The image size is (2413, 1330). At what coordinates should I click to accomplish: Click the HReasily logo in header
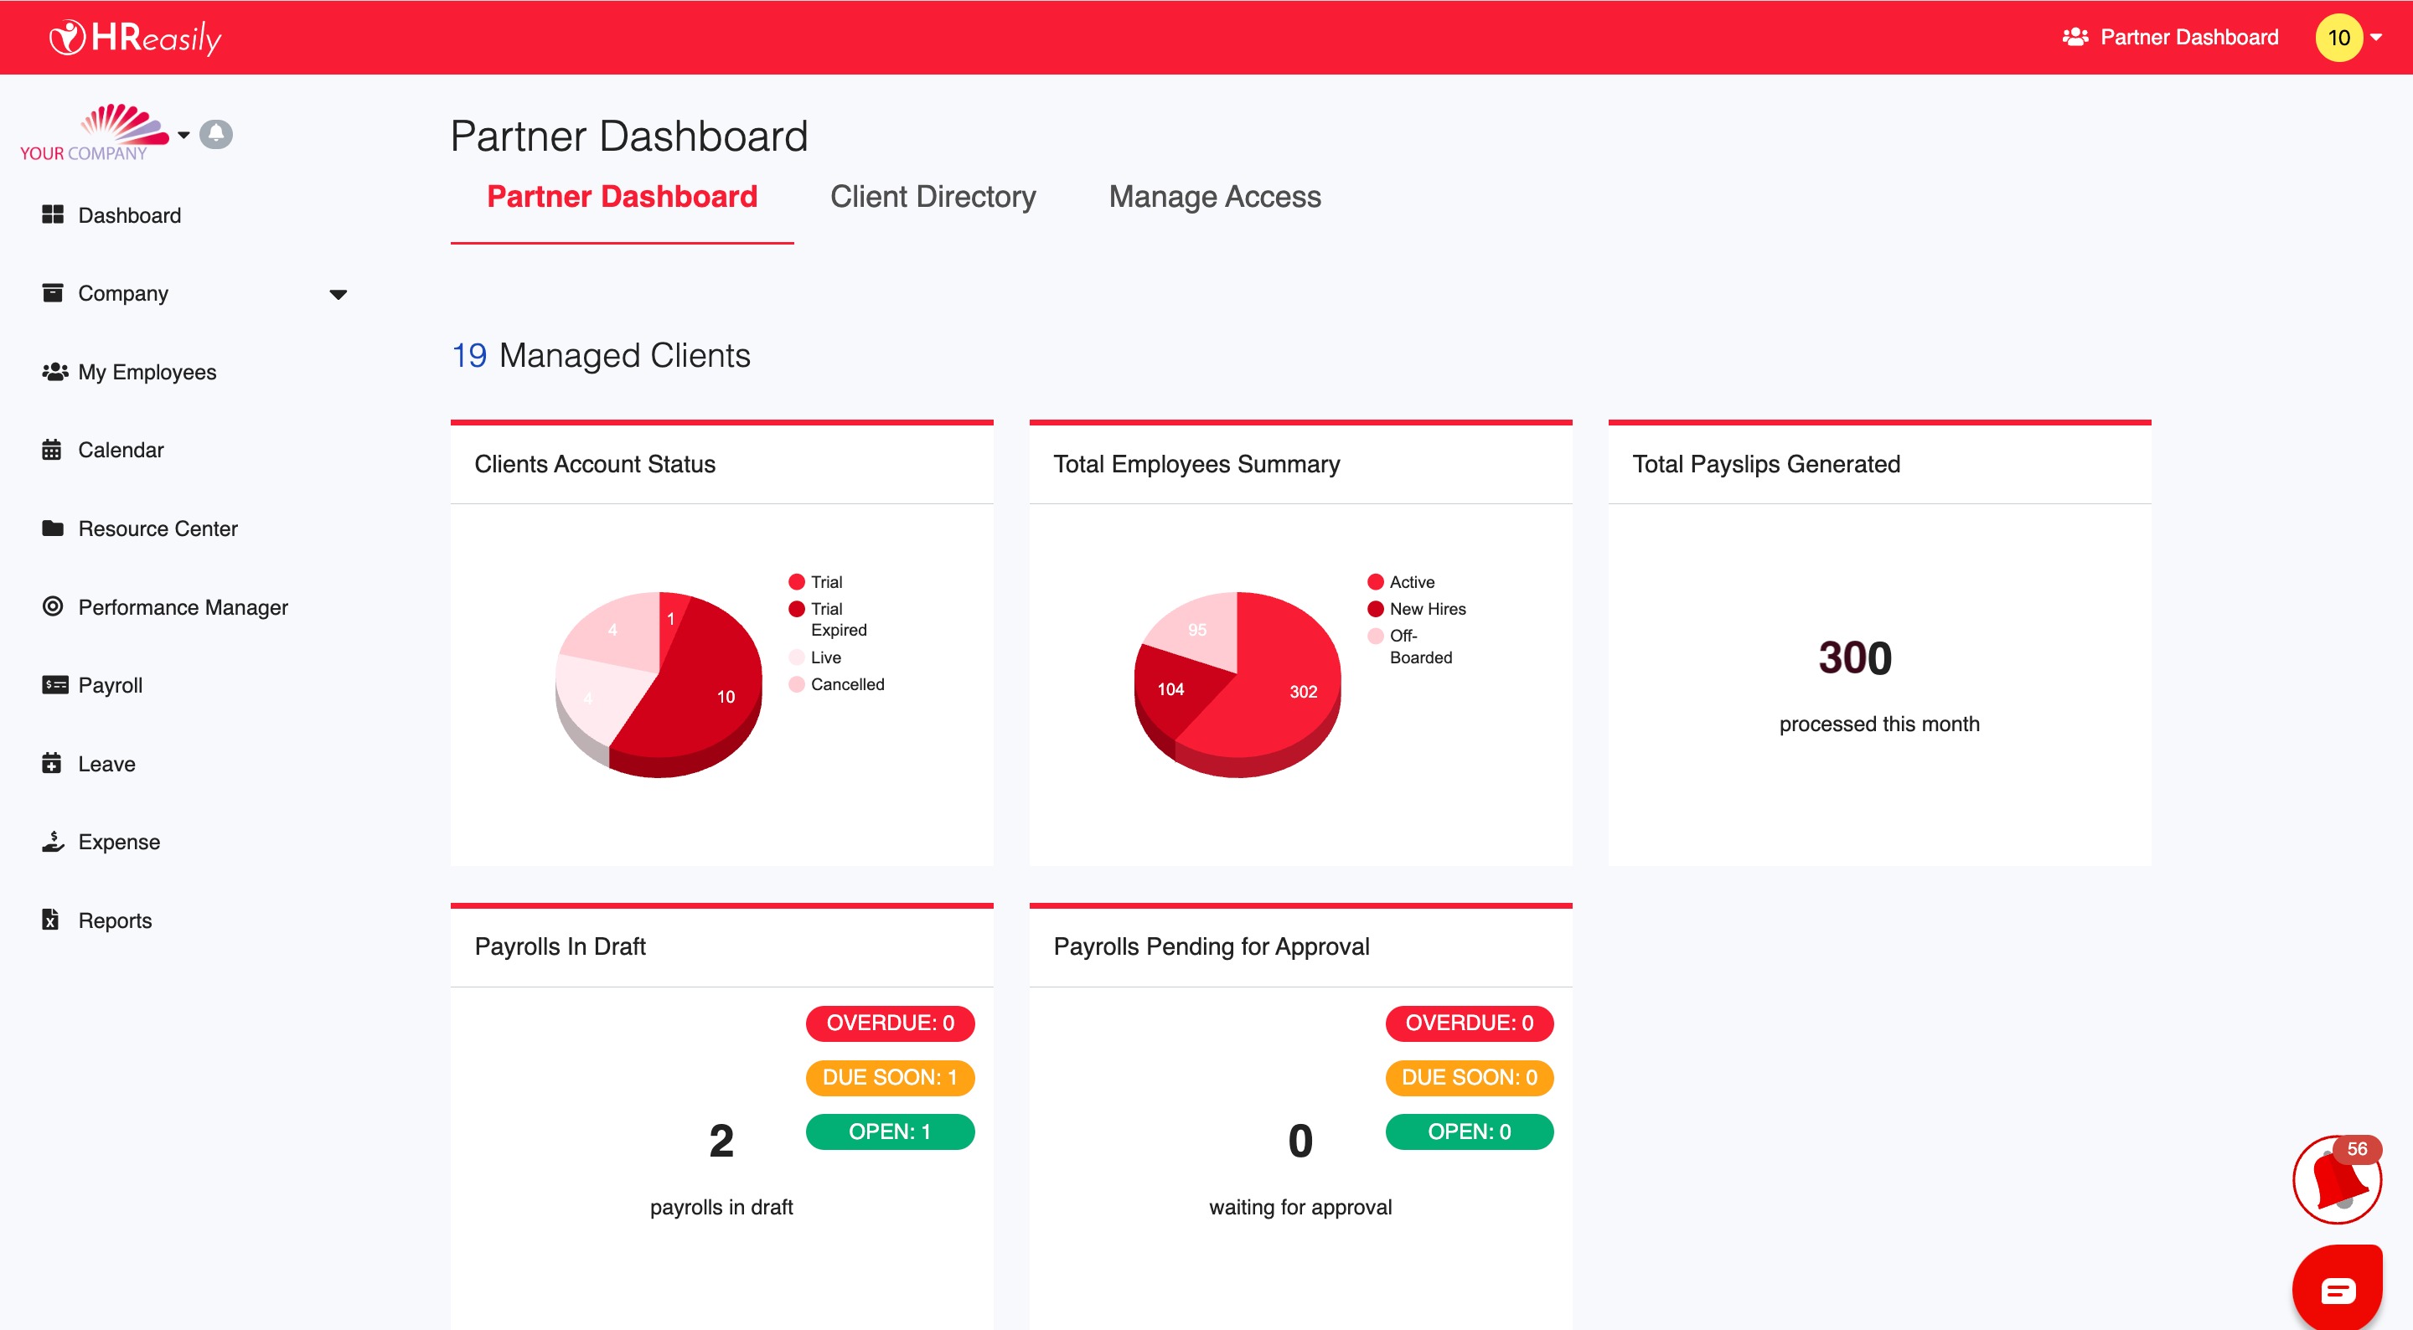[x=135, y=38]
